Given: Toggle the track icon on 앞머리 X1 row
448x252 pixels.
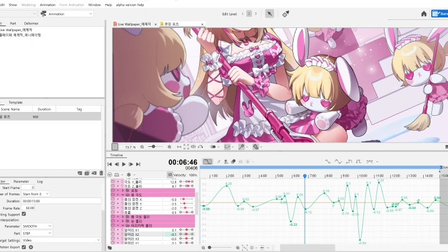Looking at the screenshot, I should 113,230.
